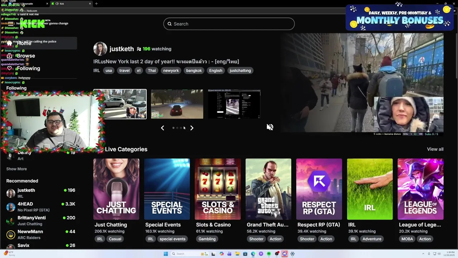Close the Kick browser tab
The height and width of the screenshot is (258, 458).
pyautogui.click(x=90, y=4)
